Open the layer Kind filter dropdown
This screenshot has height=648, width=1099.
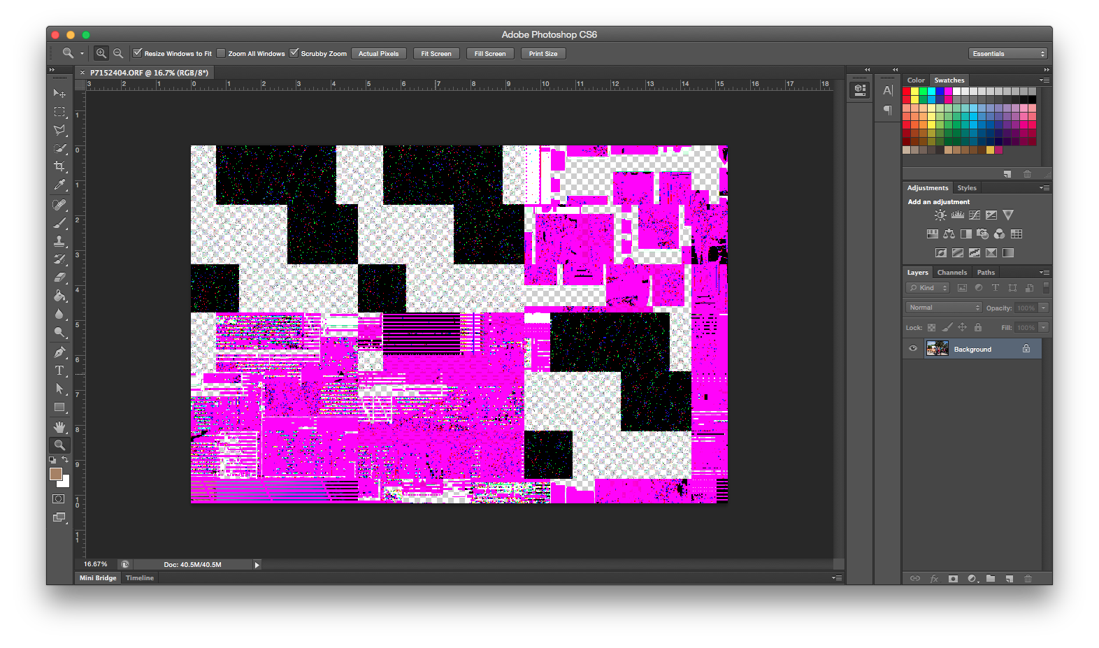click(x=928, y=288)
